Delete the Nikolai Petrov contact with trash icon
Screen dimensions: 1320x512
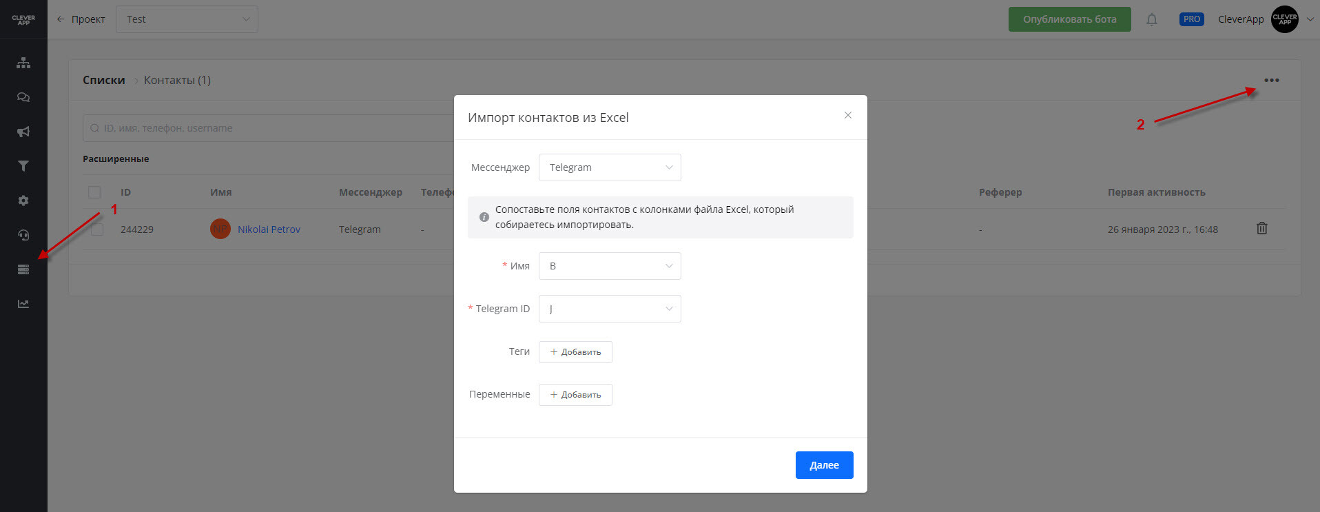(x=1262, y=228)
